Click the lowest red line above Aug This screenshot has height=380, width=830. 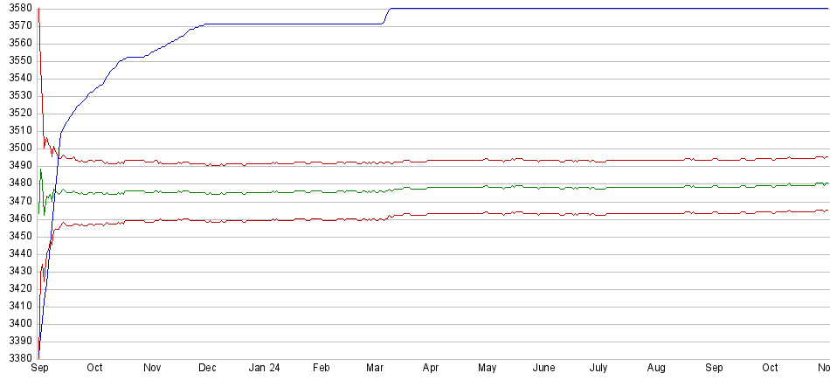[657, 212]
